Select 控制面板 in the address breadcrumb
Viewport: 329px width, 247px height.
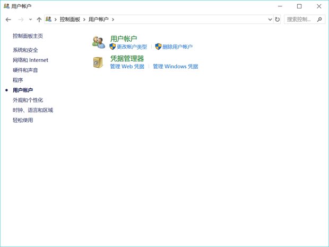(70, 20)
